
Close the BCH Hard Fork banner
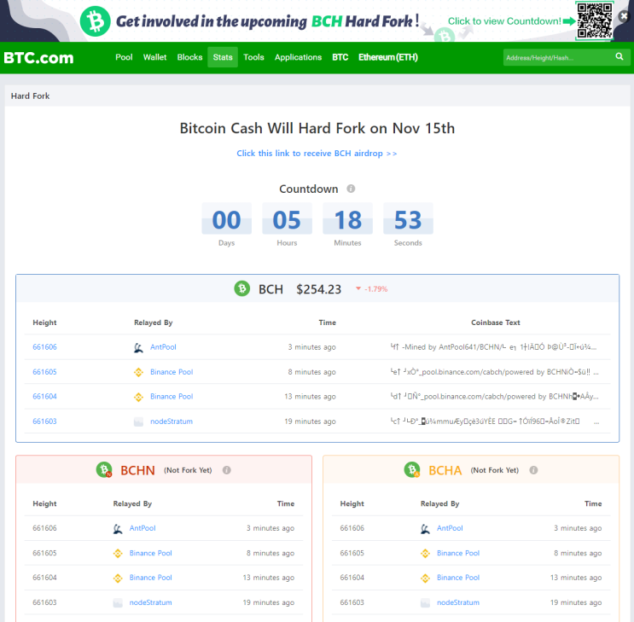pyautogui.click(x=624, y=16)
